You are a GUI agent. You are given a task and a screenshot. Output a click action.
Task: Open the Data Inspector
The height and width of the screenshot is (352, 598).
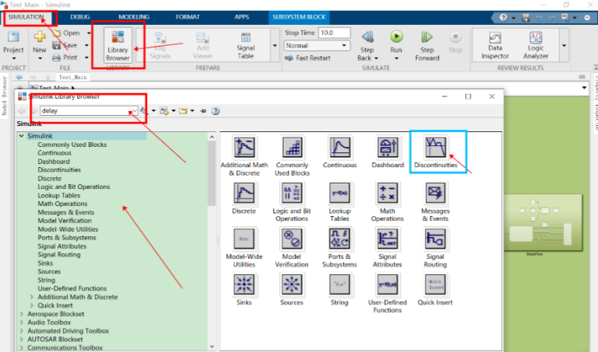[x=495, y=45]
